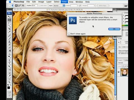Choose Intersect with selection mode

(x=23, y=6)
